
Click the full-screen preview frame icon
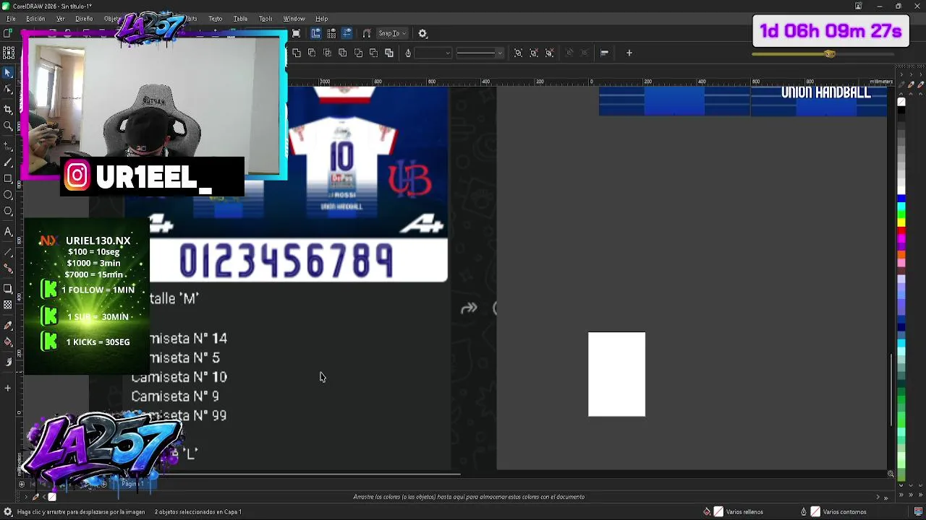coord(297,33)
